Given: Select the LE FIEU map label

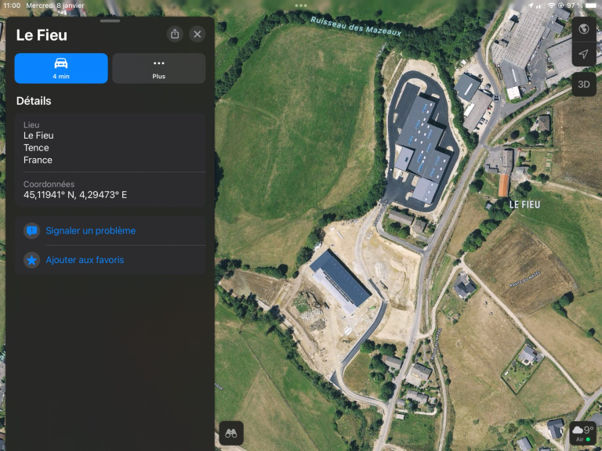Looking at the screenshot, I should [x=524, y=204].
